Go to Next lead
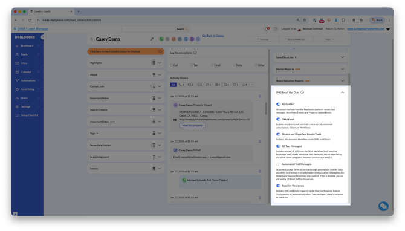Screen dimensions: 405x231 330,39
